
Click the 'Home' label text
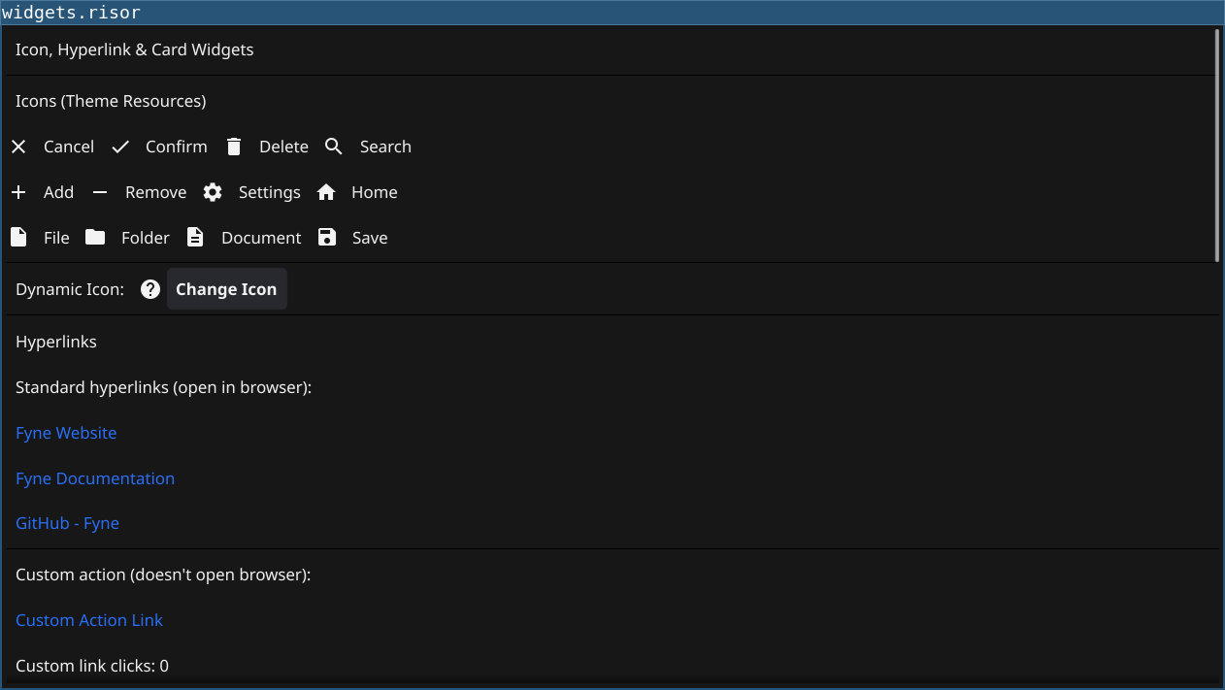point(375,192)
